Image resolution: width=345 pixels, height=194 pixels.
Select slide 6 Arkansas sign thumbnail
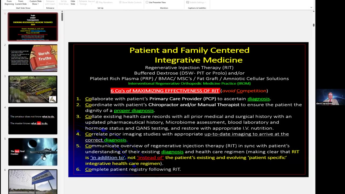(33, 181)
